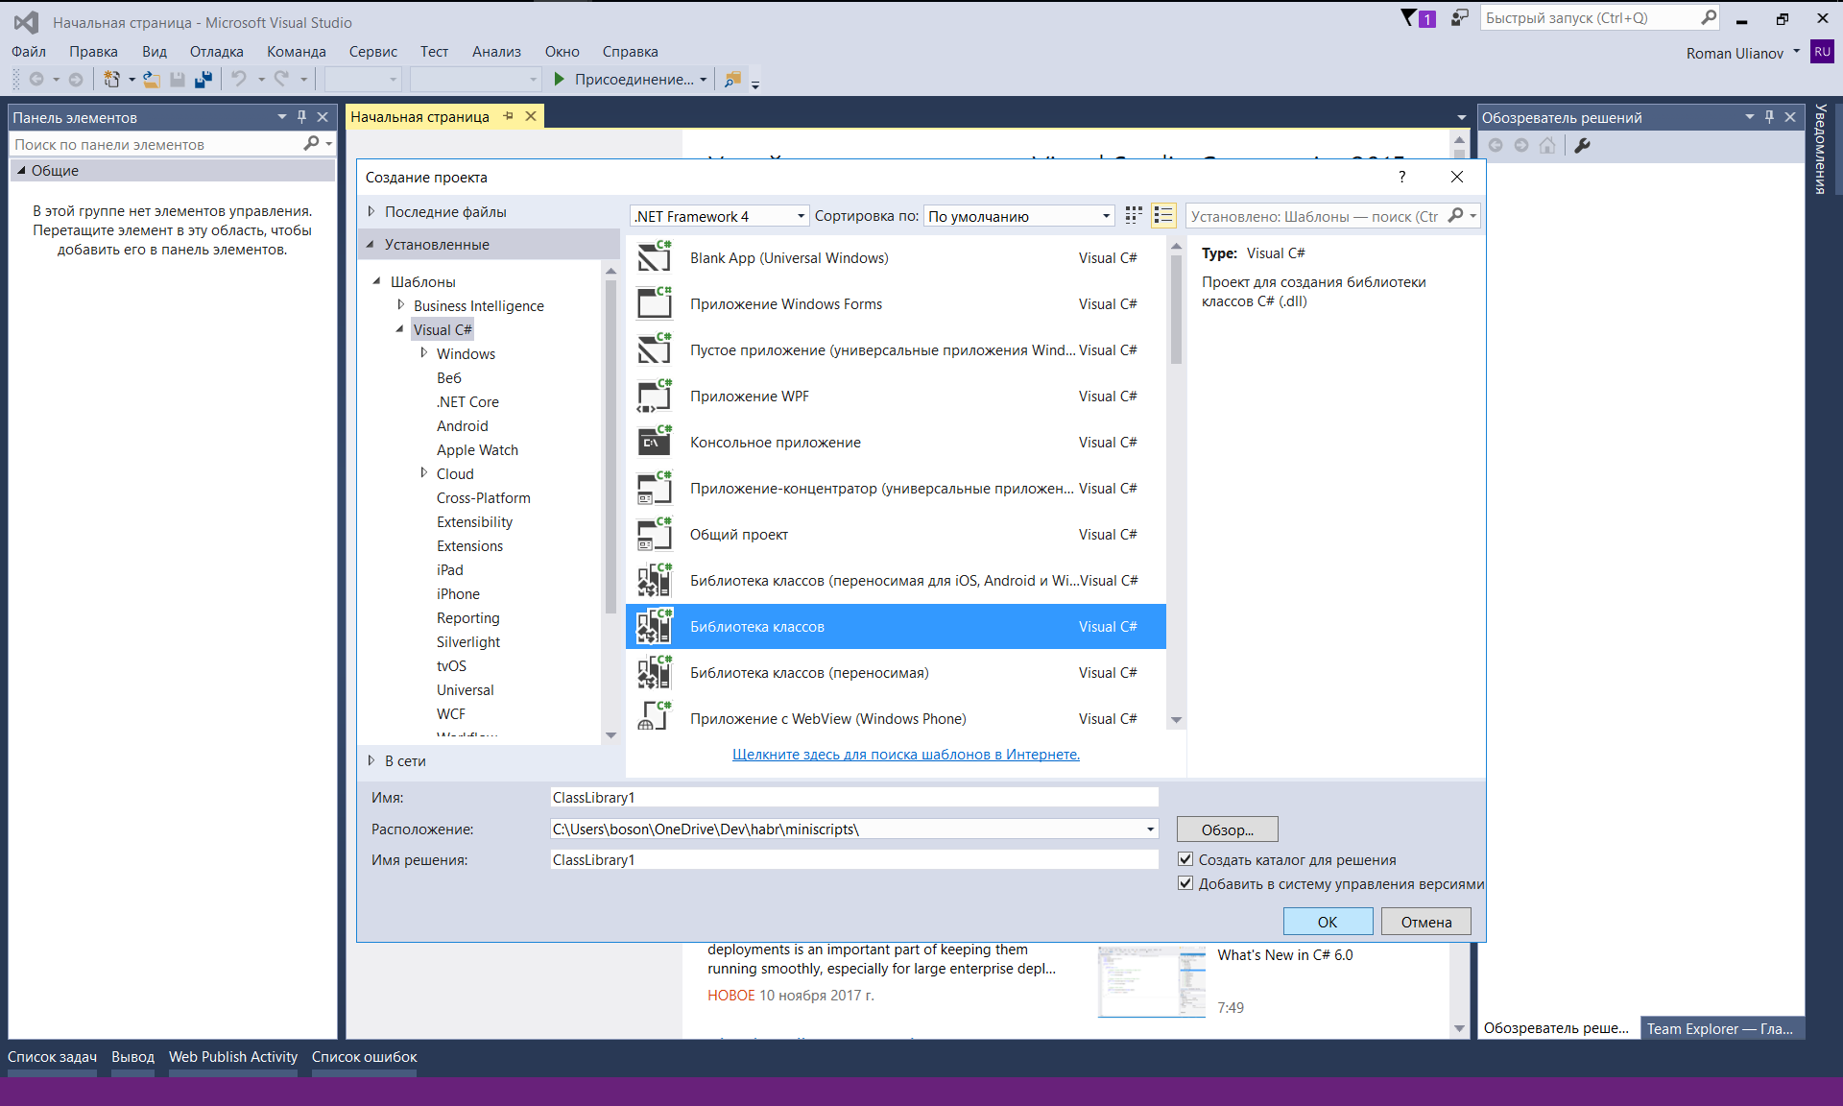The width and height of the screenshot is (1843, 1106).
Task: Click the Отмена button
Action: pyautogui.click(x=1425, y=922)
